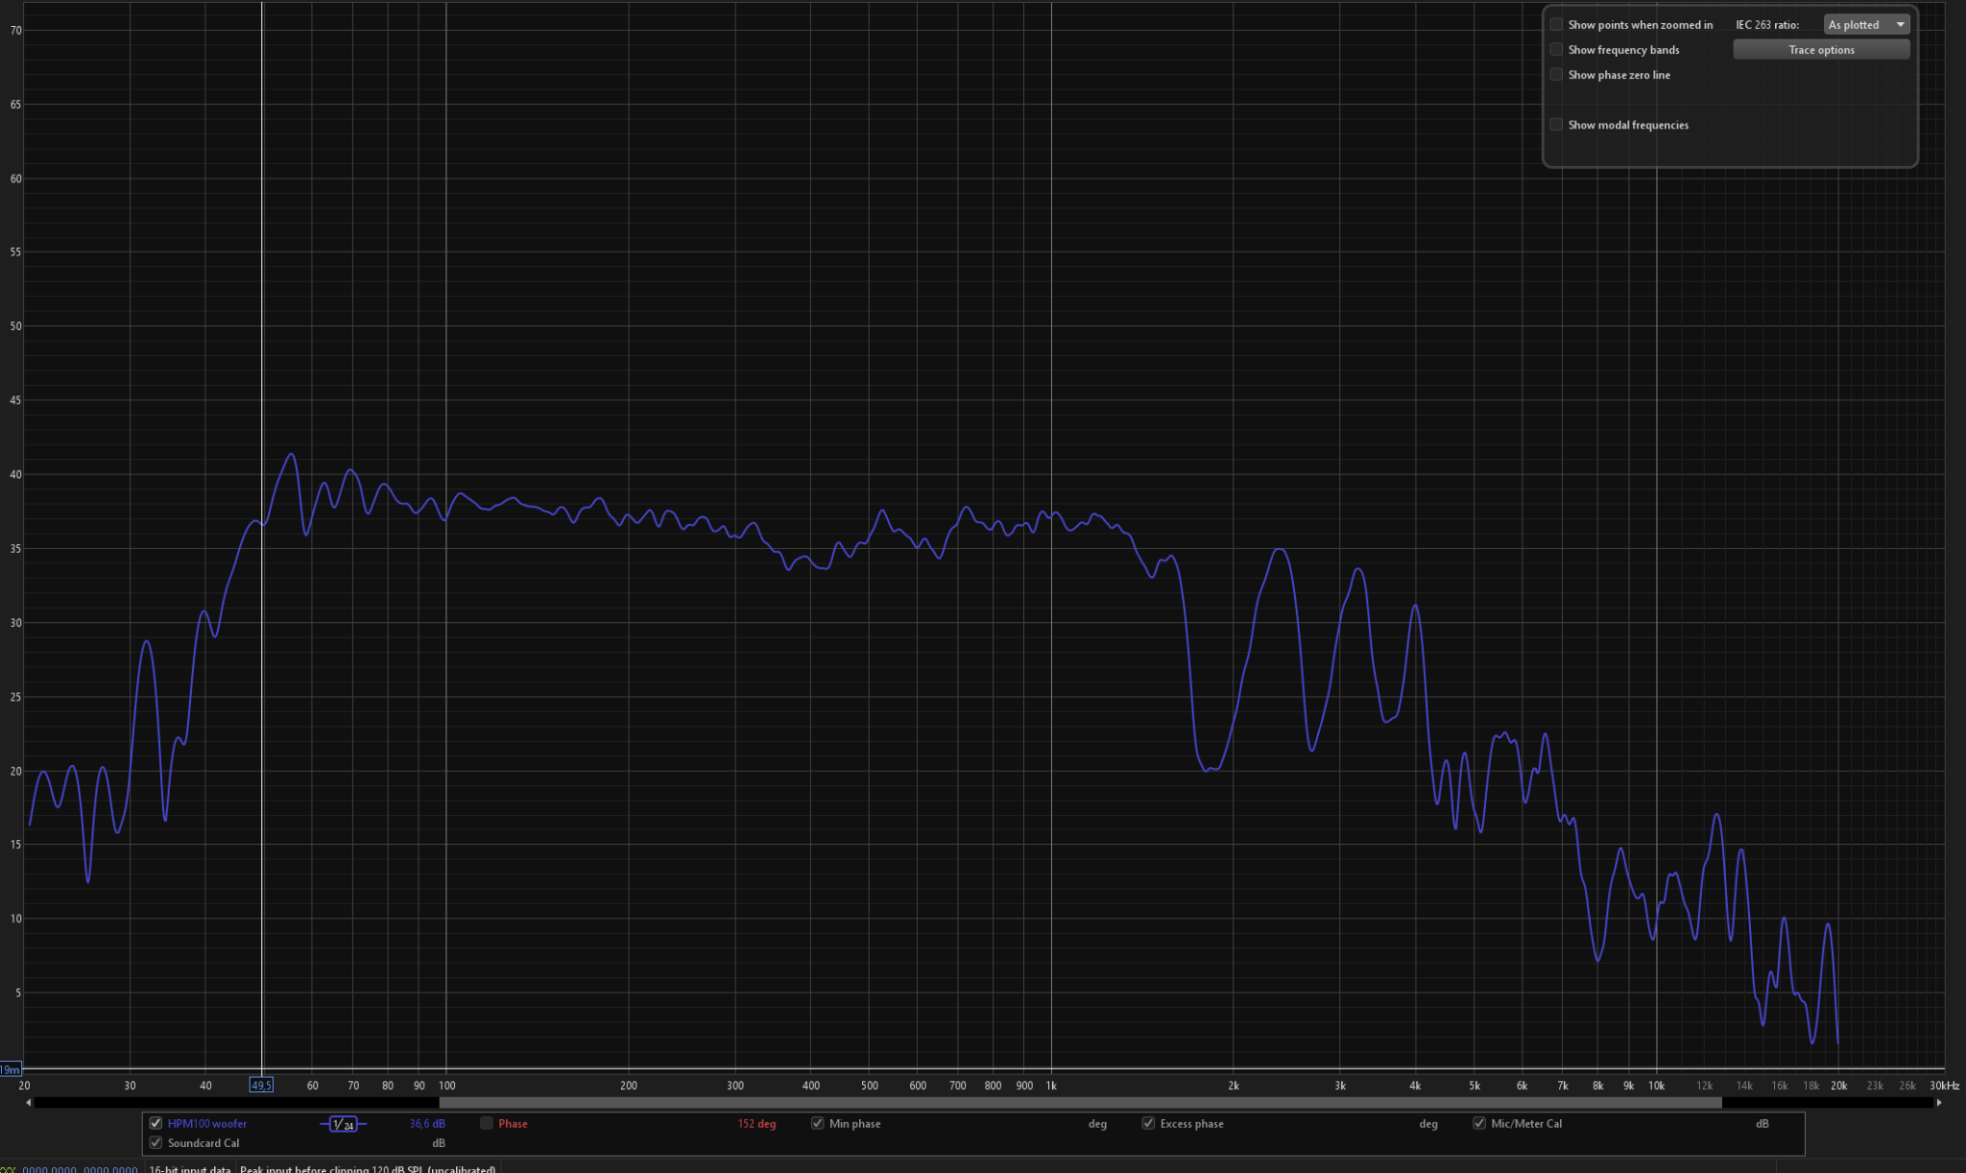This screenshot has height=1173, width=1966.
Task: Open the Trace options button
Action: [1821, 50]
